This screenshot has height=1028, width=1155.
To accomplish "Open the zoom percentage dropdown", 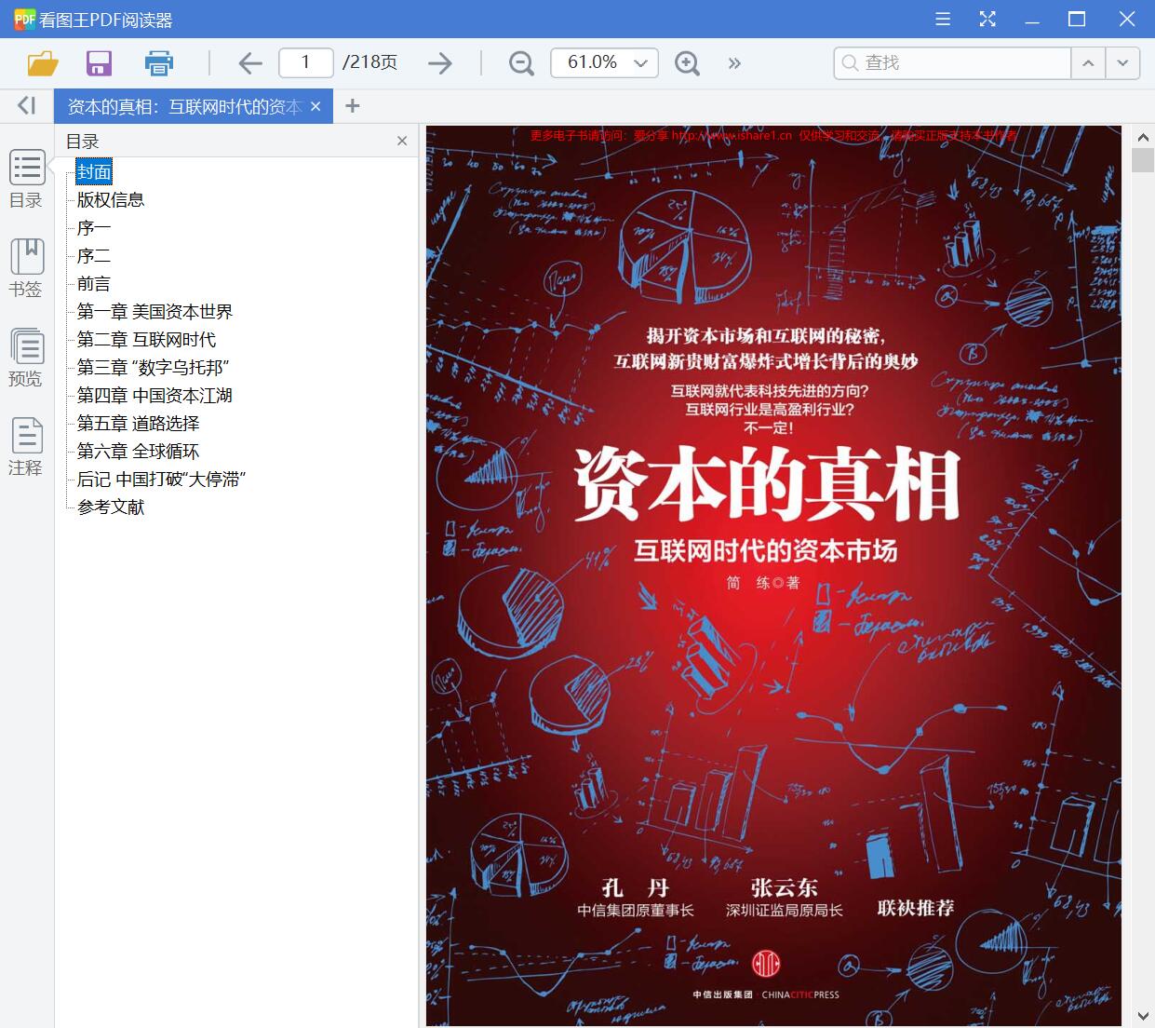I will [640, 63].
